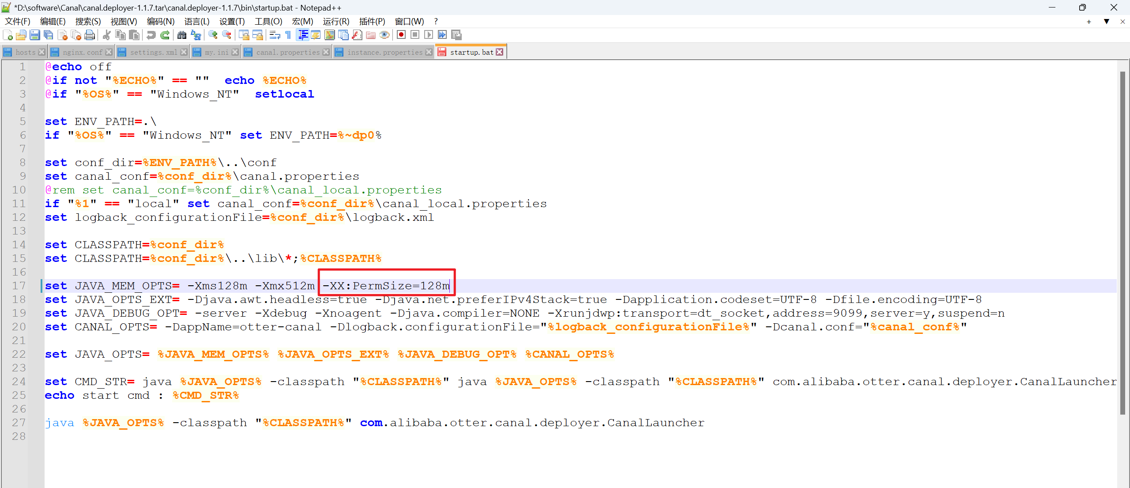Screen dimensions: 1130x488
Task: Open the 插件(P) plugins menu
Action: (372, 21)
